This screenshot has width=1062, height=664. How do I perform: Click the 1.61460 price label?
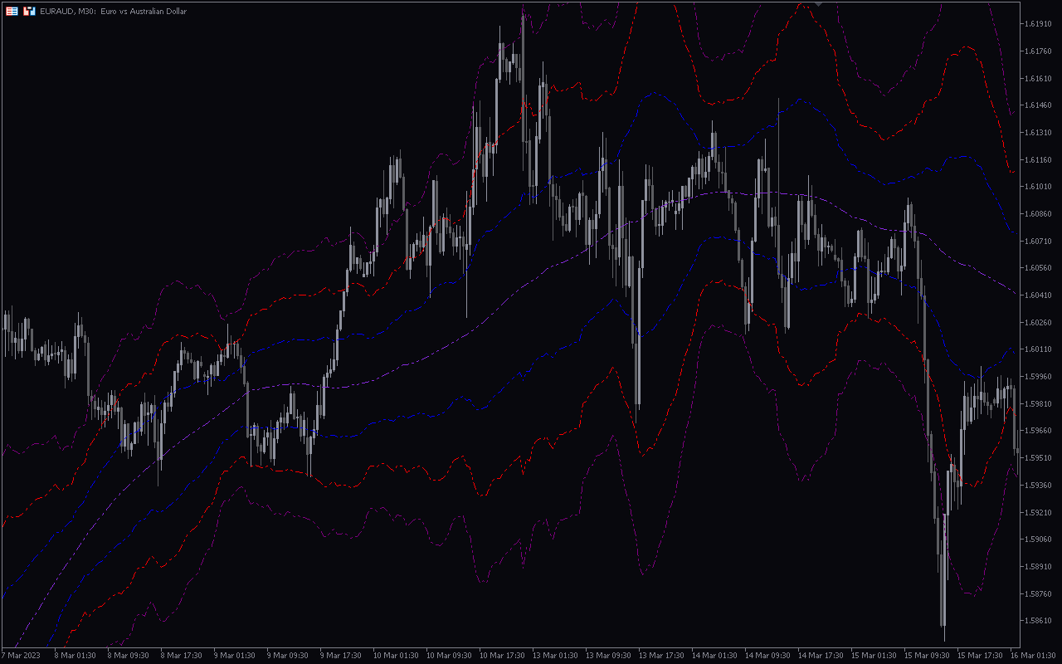tap(1039, 105)
